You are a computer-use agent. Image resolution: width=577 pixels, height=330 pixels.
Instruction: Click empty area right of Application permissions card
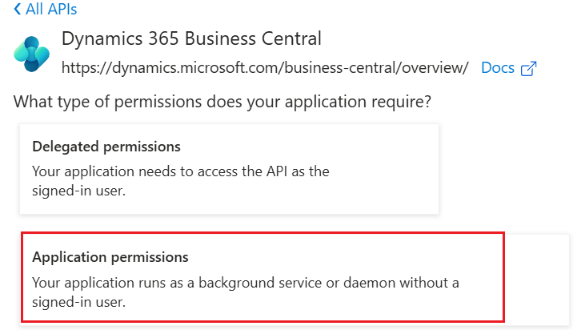pyautogui.click(x=537, y=279)
